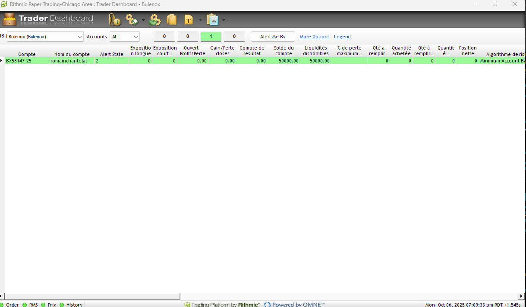Open the Legend link
This screenshot has height=307, width=526.
pyautogui.click(x=342, y=37)
